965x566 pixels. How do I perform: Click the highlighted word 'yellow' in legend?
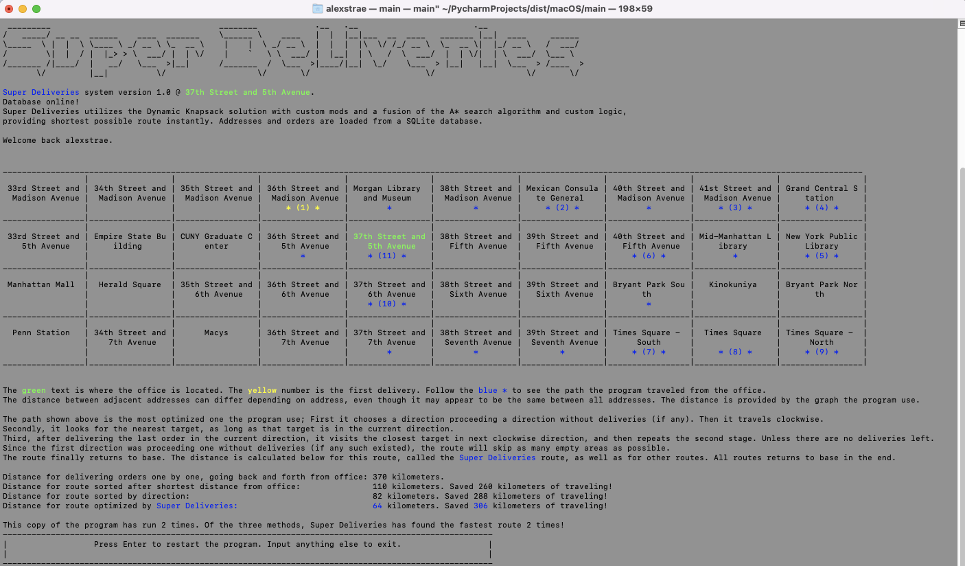(x=262, y=390)
